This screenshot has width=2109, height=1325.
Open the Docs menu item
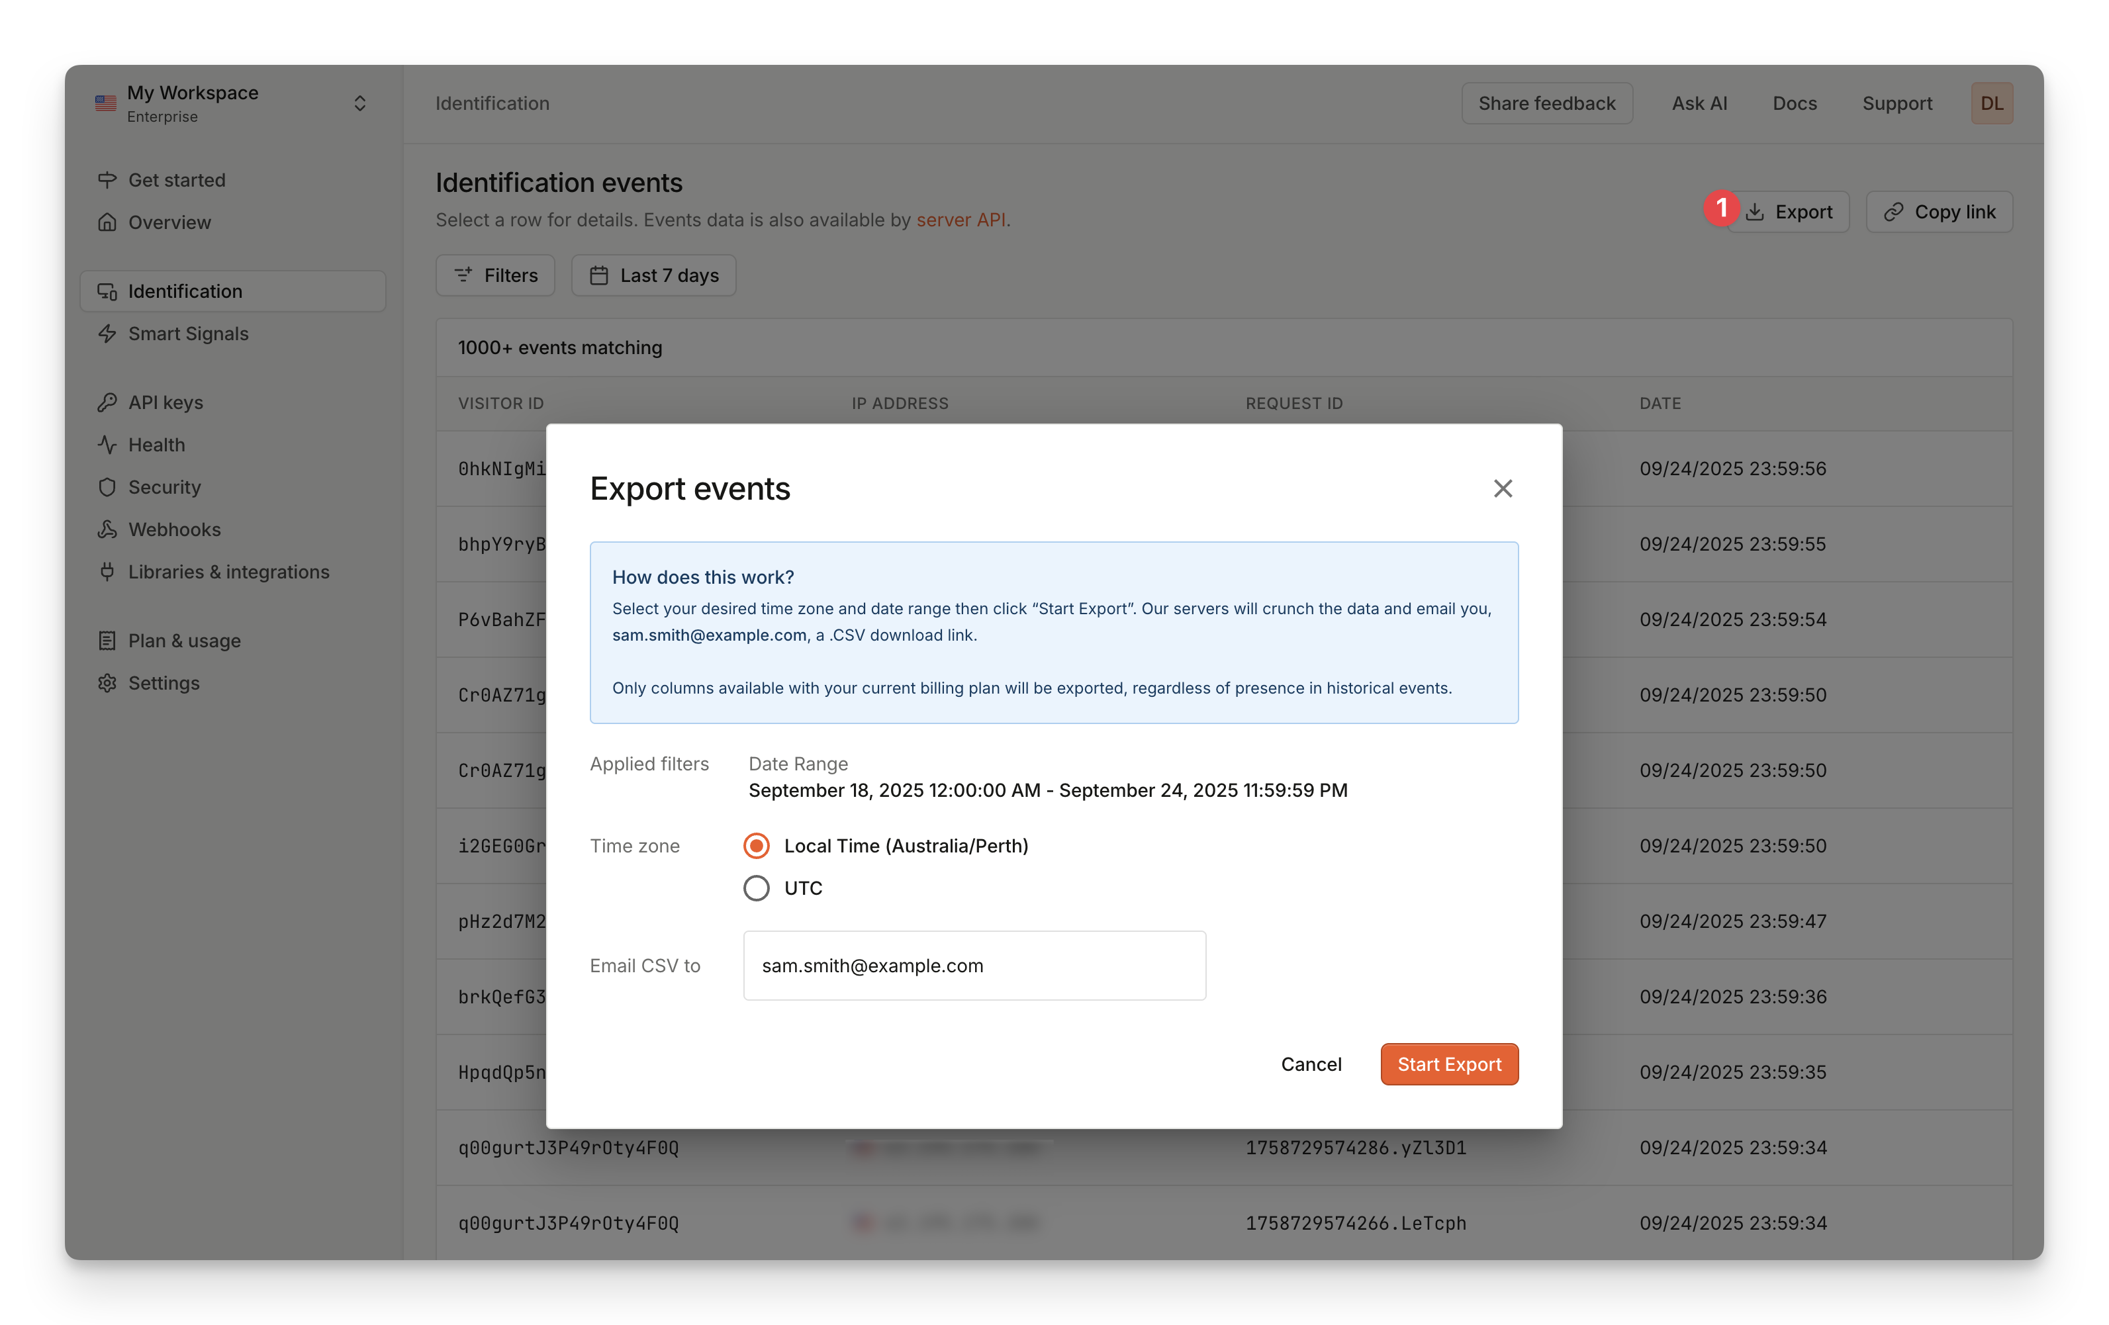[x=1794, y=103]
